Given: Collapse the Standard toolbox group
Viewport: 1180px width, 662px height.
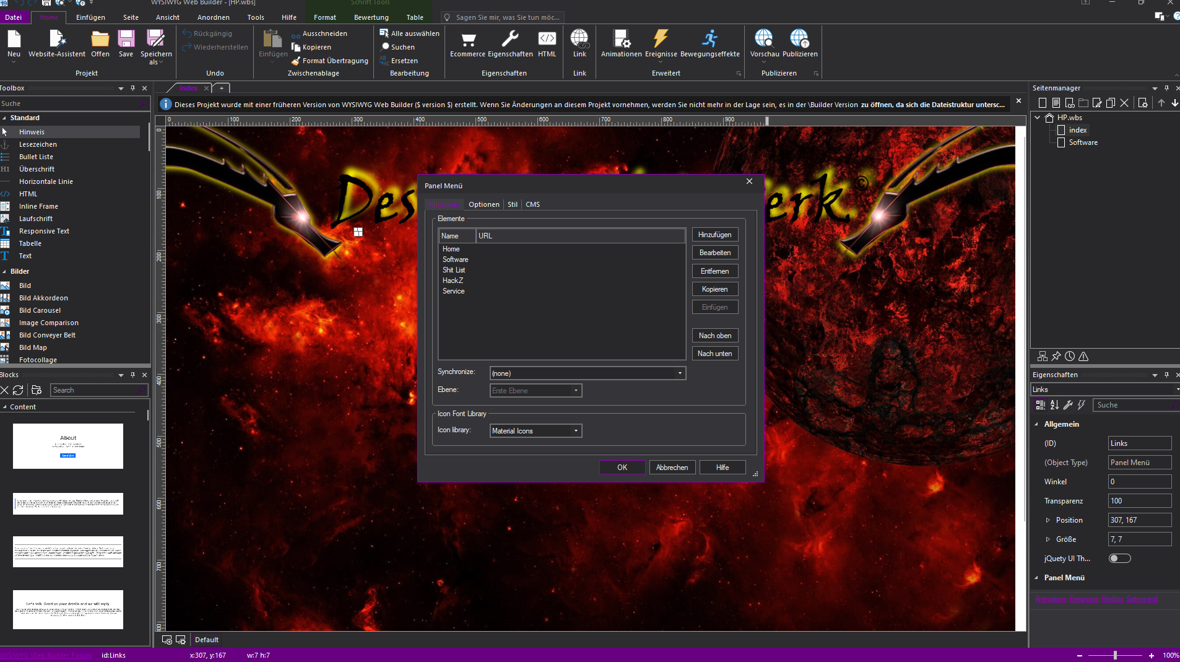Looking at the screenshot, I should (x=4, y=118).
